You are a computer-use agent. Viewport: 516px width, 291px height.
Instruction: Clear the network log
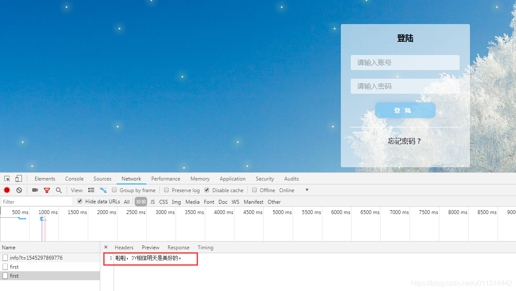(x=19, y=190)
